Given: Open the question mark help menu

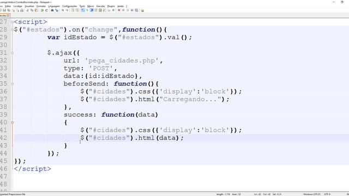Looking at the screenshot, I should pos(127,6).
